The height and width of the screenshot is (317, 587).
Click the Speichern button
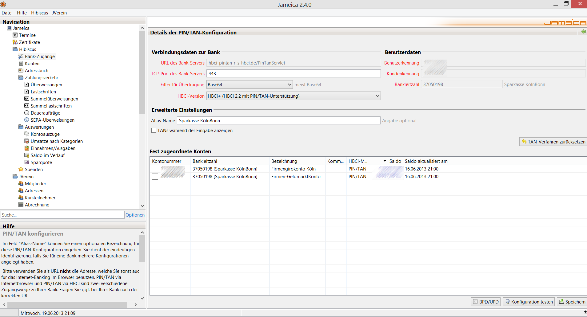[x=572, y=302]
